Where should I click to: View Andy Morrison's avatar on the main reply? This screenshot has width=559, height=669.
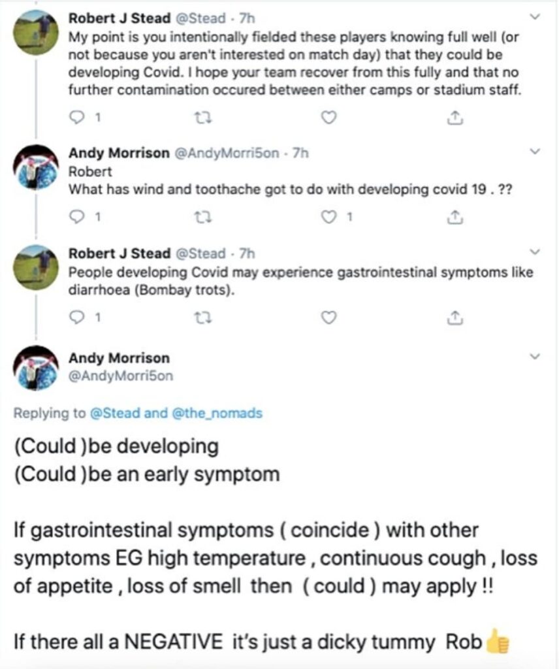pos(36,368)
